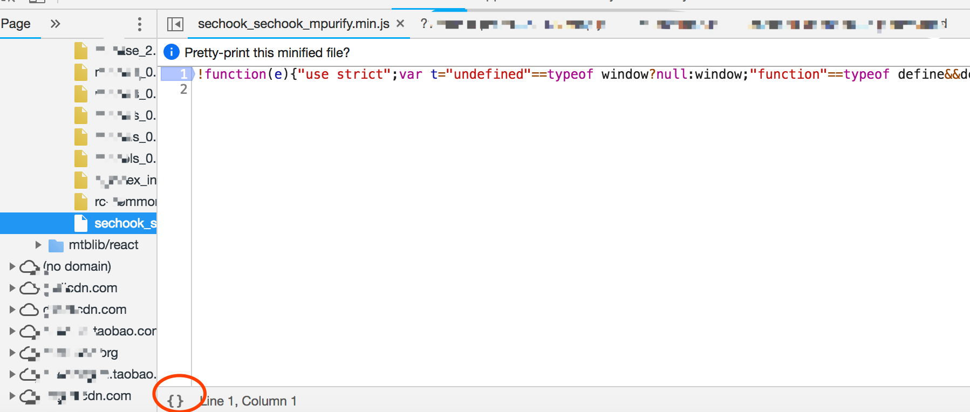The image size is (970, 412).
Task: Open the Page pane more options menu
Action: coord(140,24)
